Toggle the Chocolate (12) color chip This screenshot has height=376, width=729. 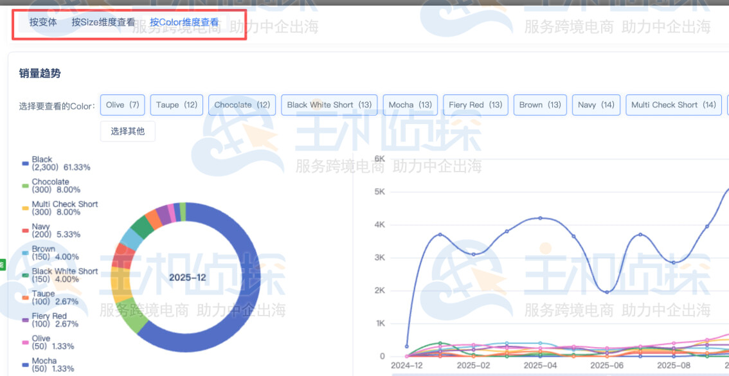coord(242,105)
